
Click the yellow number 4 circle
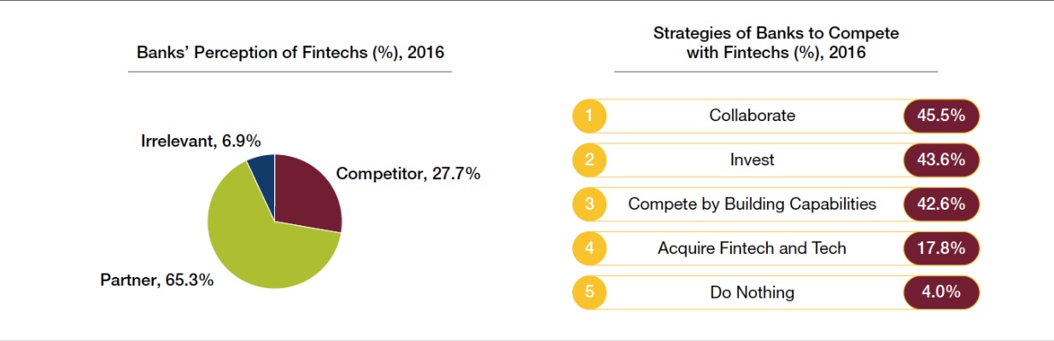tap(589, 249)
